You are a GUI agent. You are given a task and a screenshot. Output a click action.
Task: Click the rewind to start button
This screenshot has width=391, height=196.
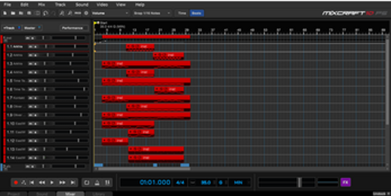coord(32,182)
